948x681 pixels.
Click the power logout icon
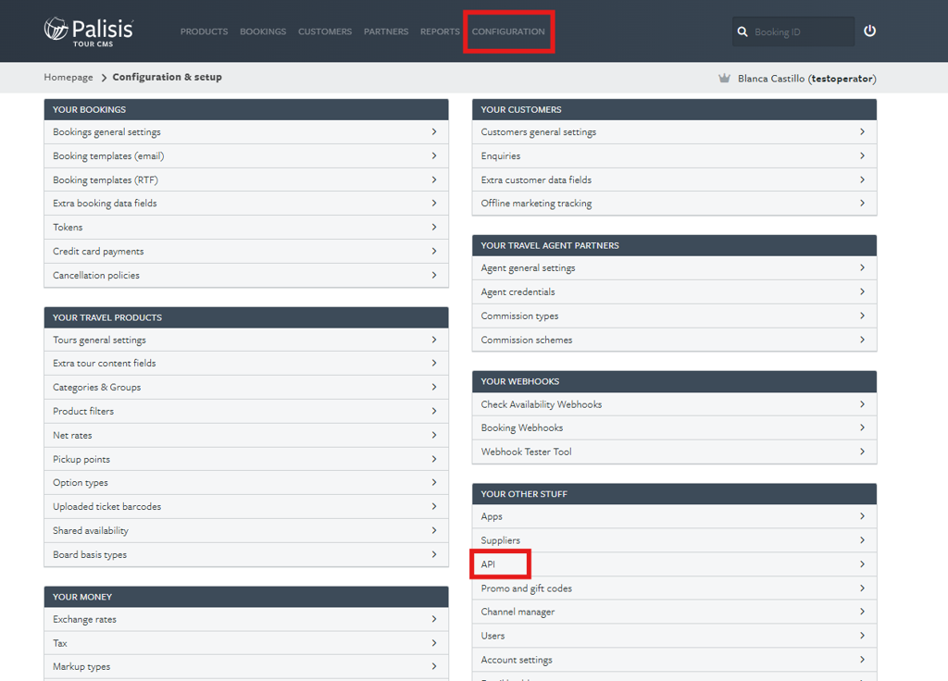[x=869, y=31]
